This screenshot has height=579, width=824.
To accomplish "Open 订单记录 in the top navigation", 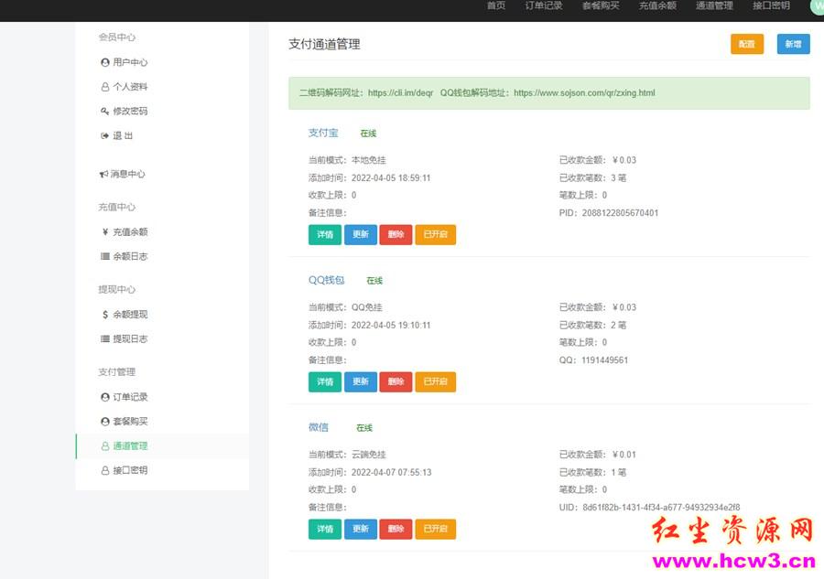I will pos(544,5).
